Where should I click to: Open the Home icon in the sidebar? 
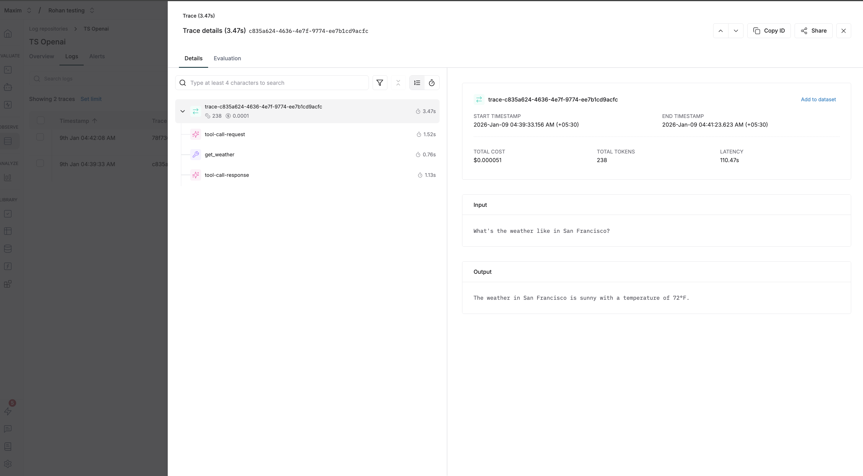tap(8, 33)
